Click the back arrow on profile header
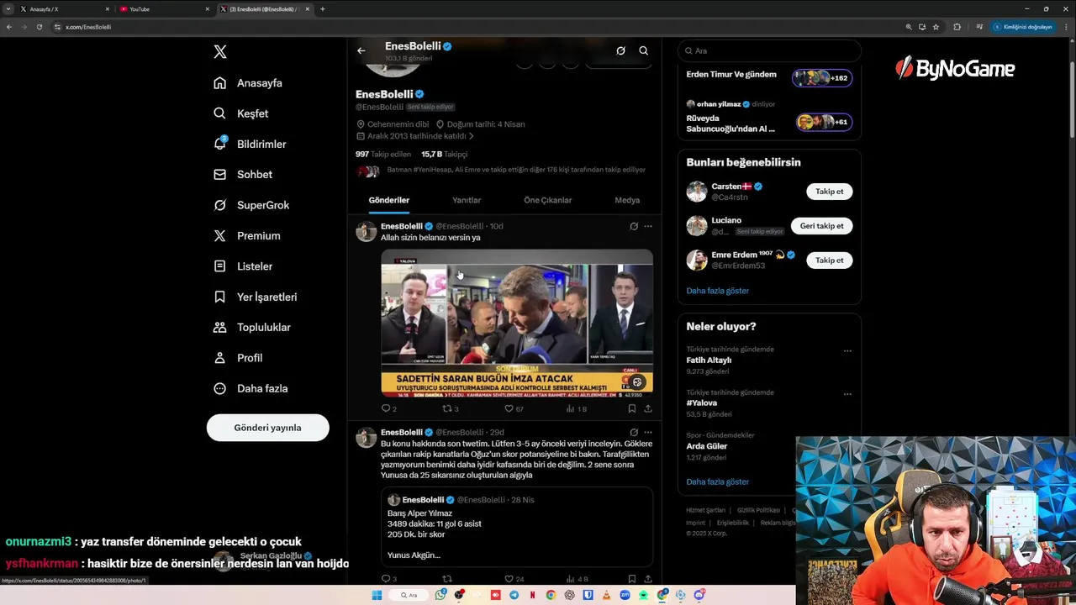Screen dimensions: 1076x605 tap(361, 50)
